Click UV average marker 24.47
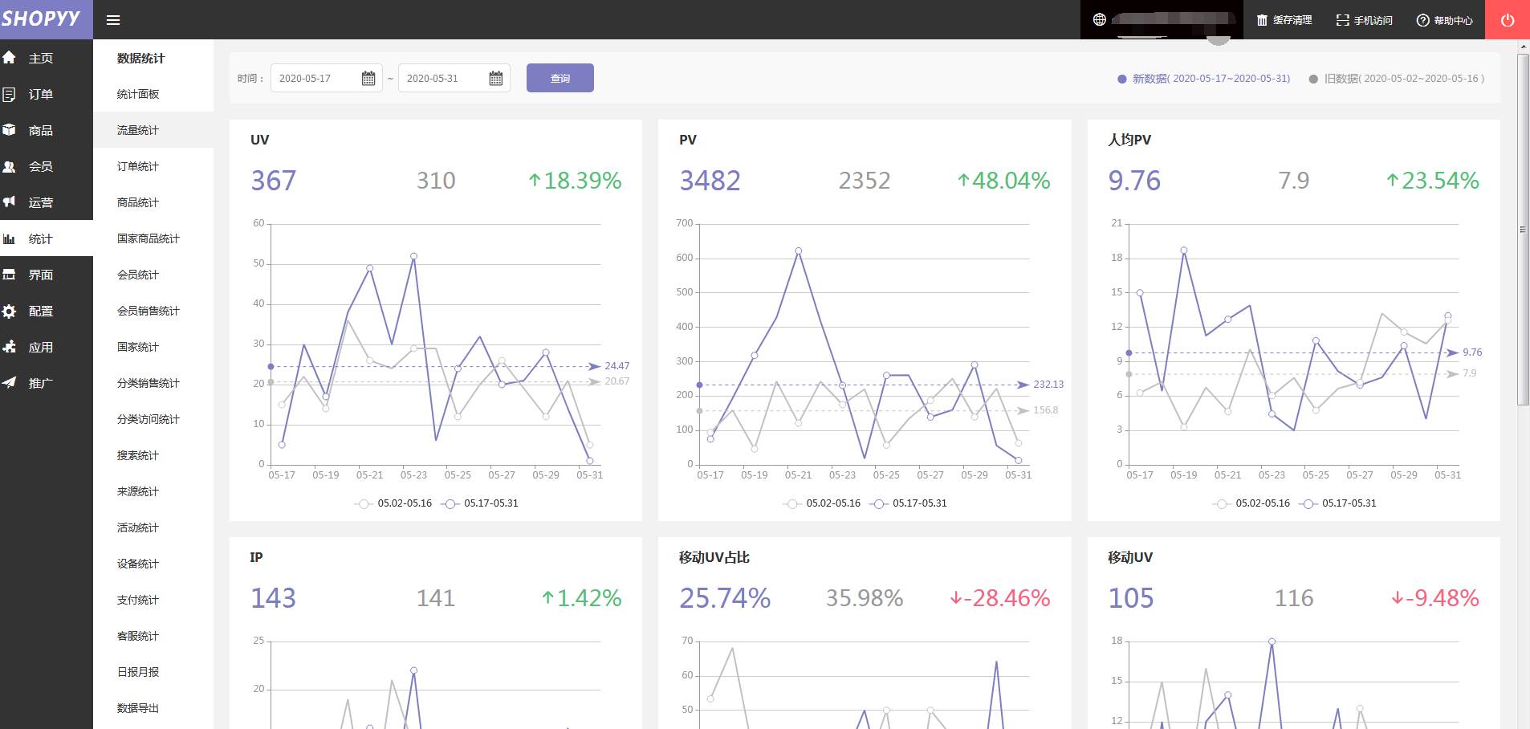Screen dimensions: 1530x729 click(616, 366)
